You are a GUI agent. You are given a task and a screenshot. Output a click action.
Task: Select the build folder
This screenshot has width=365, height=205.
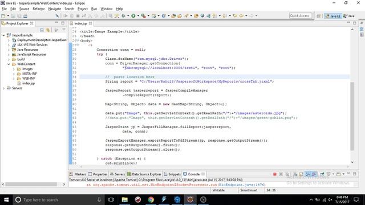pyautogui.click(x=21, y=59)
